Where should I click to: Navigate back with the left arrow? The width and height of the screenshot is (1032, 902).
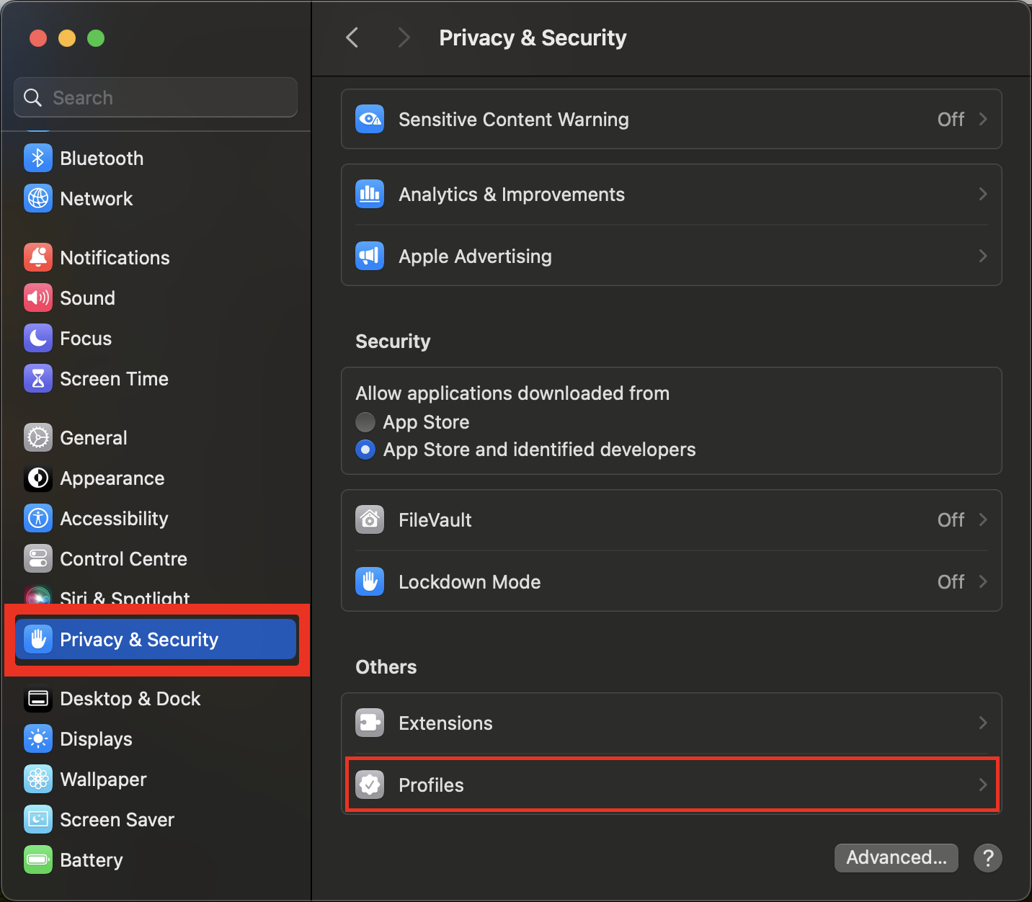click(352, 37)
